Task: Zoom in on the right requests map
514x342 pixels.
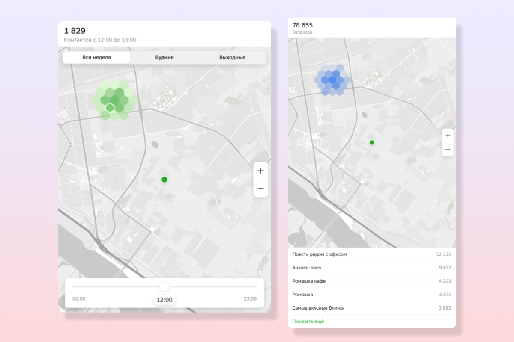Action: pyautogui.click(x=448, y=136)
